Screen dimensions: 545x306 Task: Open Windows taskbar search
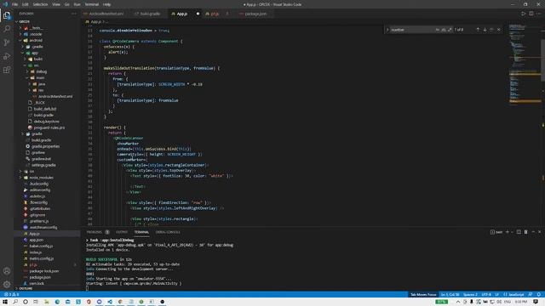pyautogui.click(x=15, y=302)
